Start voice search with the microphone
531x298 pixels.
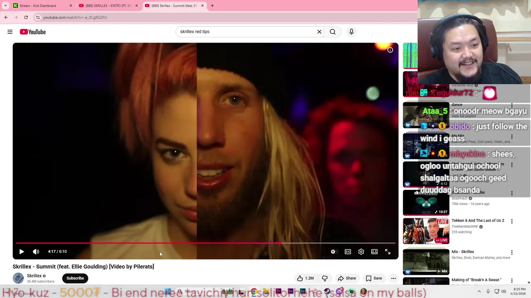coord(351,31)
